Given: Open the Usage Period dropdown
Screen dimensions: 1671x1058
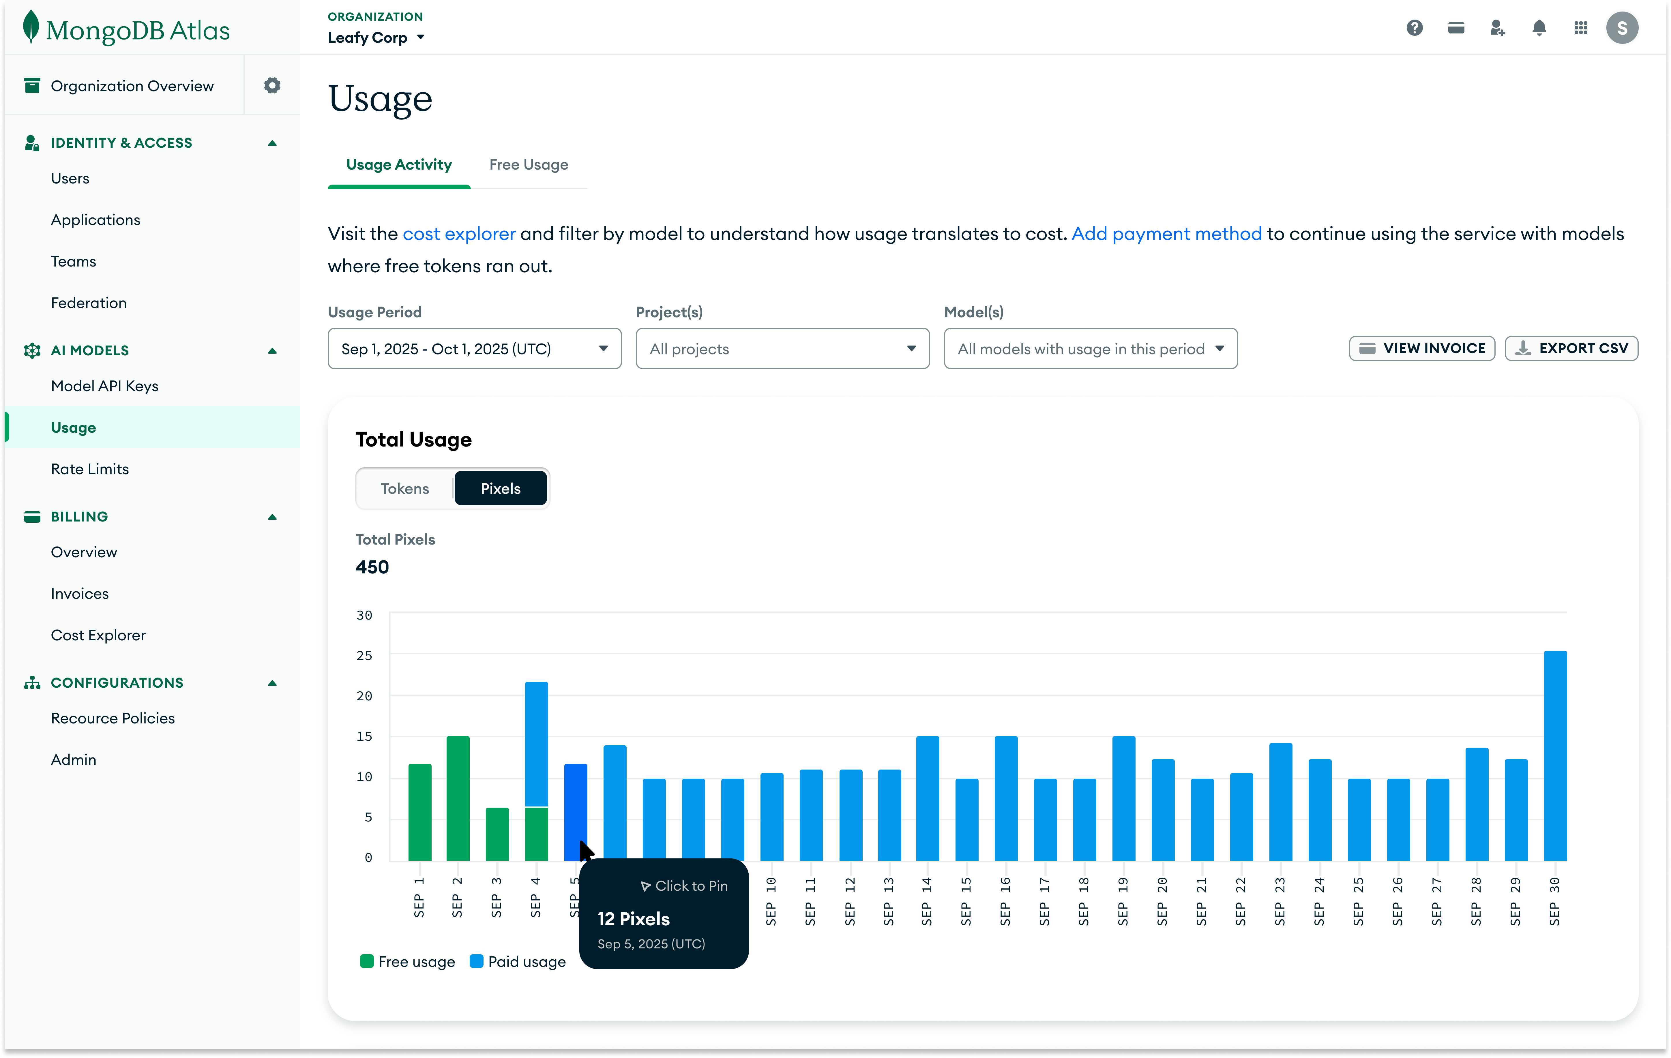Looking at the screenshot, I should pos(474,348).
